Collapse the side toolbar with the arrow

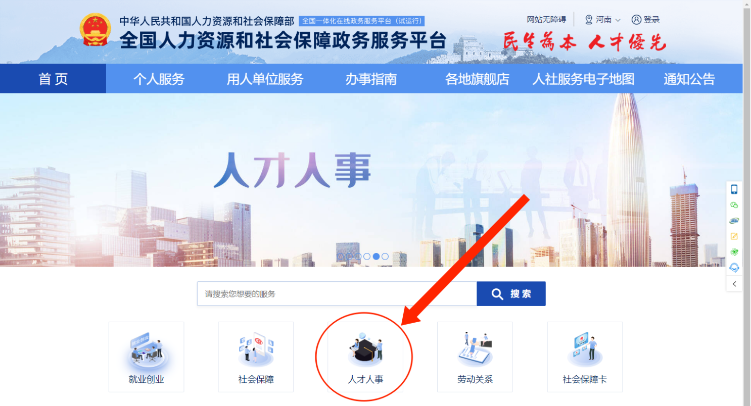[x=734, y=284]
